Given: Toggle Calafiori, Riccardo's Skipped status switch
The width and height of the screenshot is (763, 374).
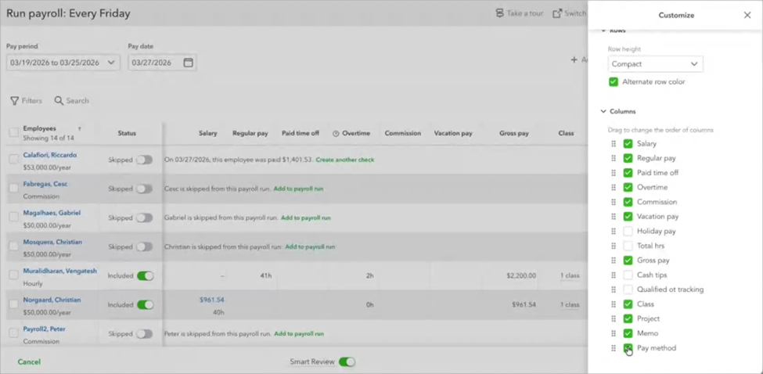Looking at the screenshot, I should click(x=144, y=160).
